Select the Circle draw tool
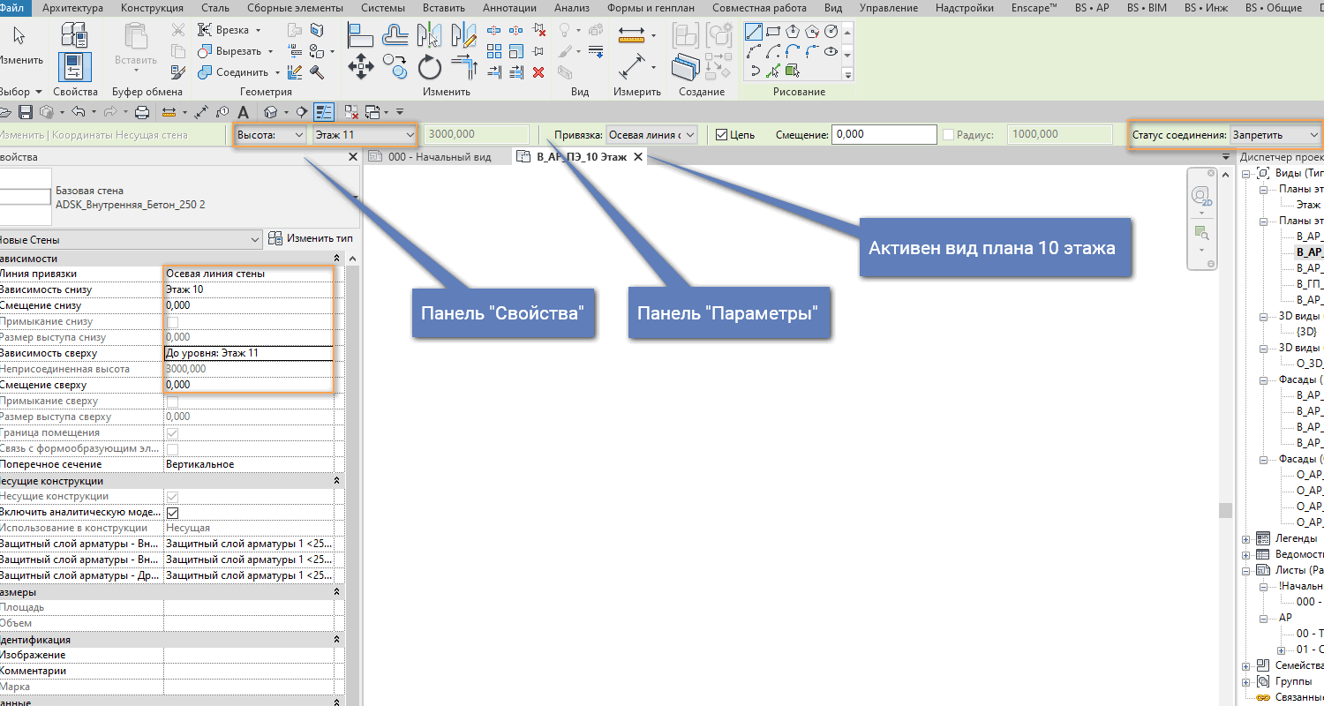 [x=831, y=32]
